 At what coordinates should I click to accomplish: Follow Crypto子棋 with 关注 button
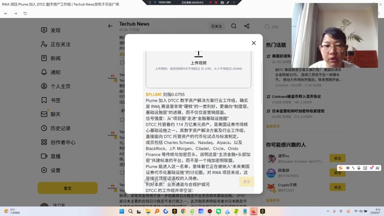(337, 187)
